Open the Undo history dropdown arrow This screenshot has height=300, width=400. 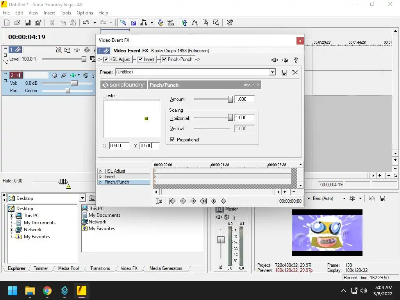pos(95,23)
